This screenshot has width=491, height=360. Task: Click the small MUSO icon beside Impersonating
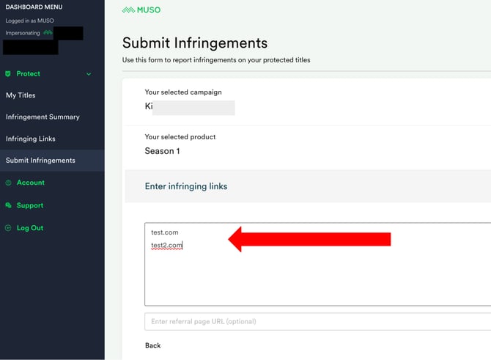(x=48, y=32)
